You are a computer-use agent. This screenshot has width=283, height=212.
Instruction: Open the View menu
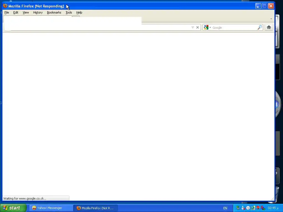26,12
